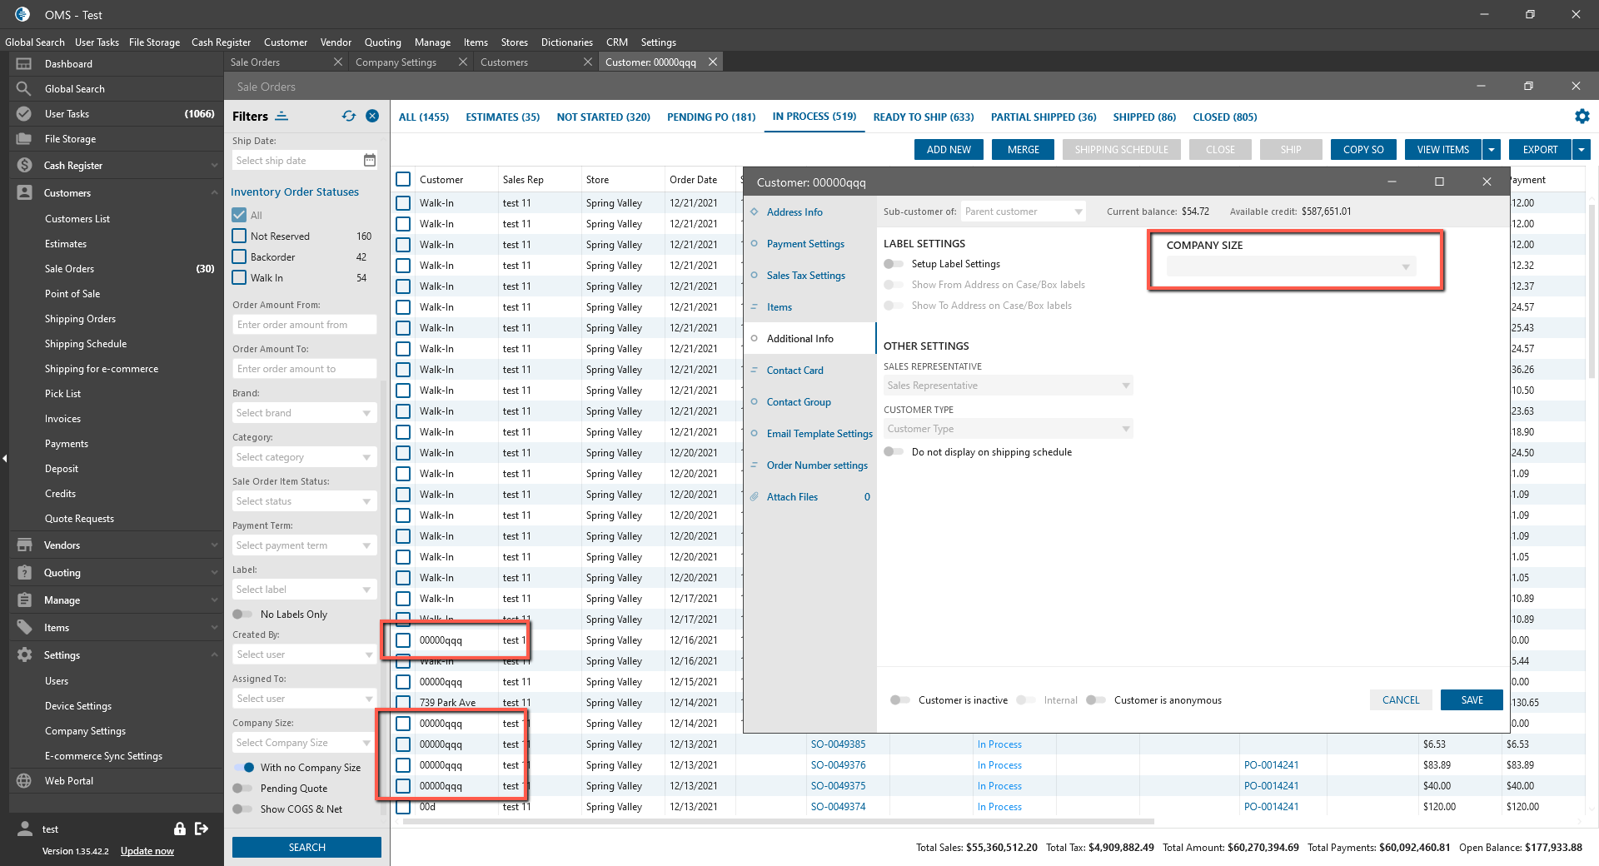The image size is (1599, 866).
Task: Open the ship date calendar picker
Action: pyautogui.click(x=370, y=160)
